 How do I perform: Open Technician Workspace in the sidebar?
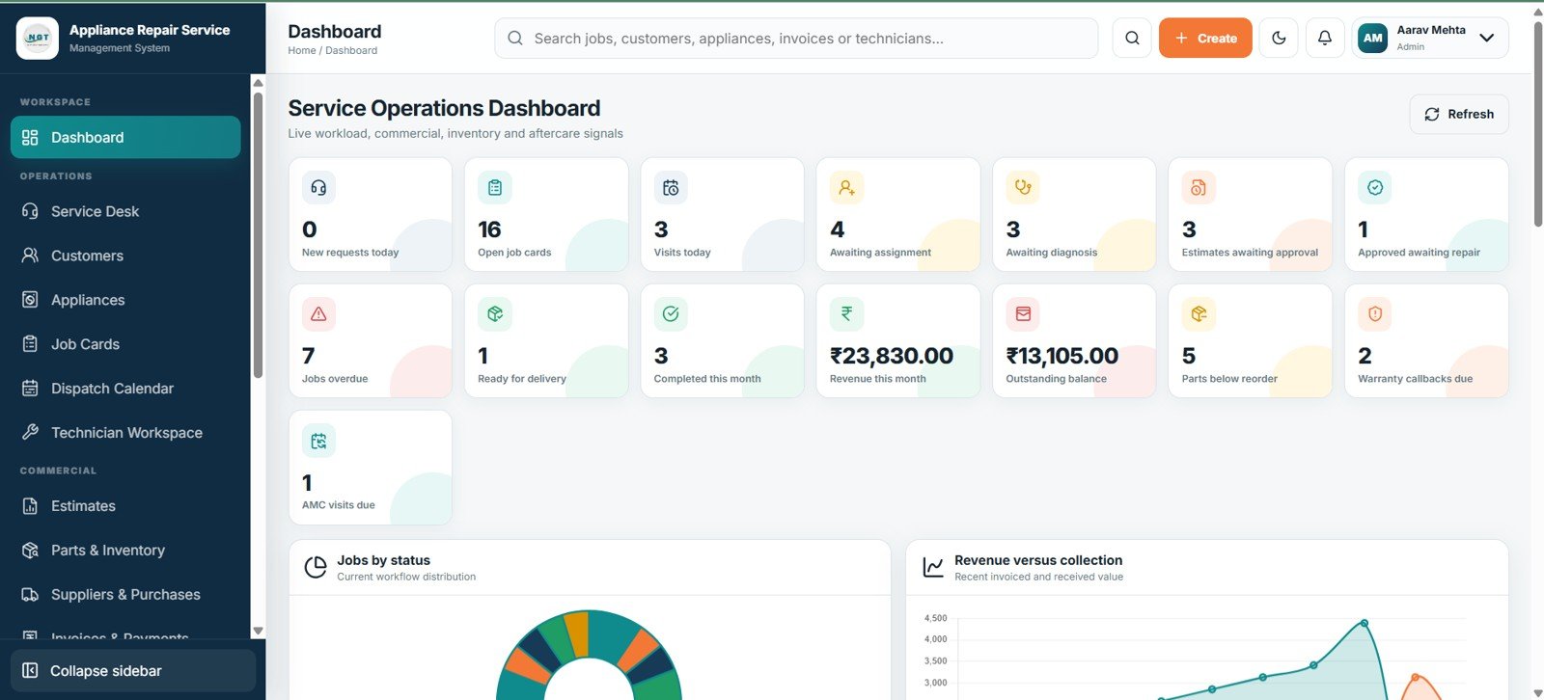(x=125, y=433)
